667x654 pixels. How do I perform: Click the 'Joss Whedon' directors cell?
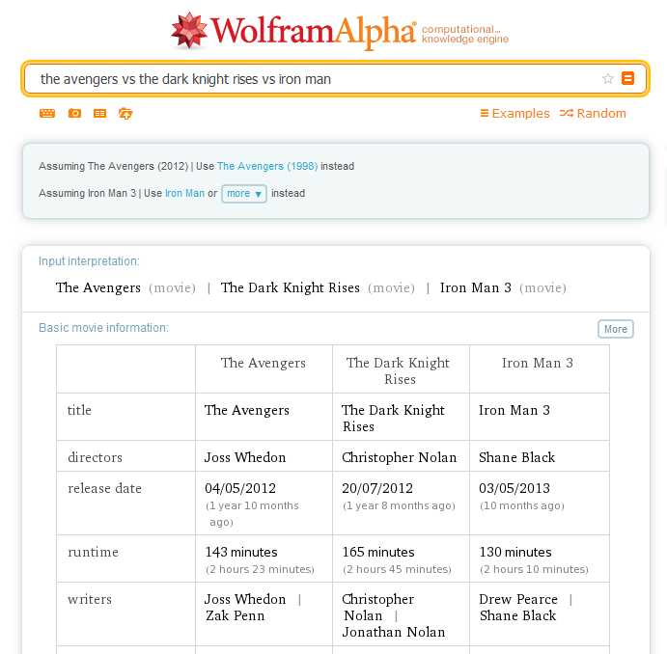pos(245,457)
